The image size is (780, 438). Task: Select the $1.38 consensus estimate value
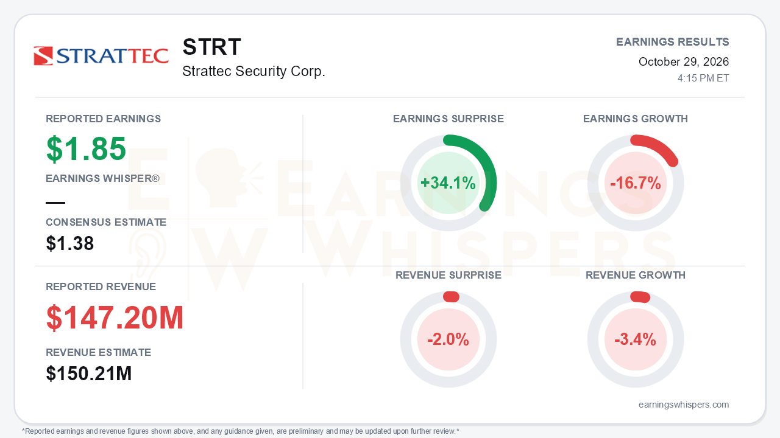70,244
